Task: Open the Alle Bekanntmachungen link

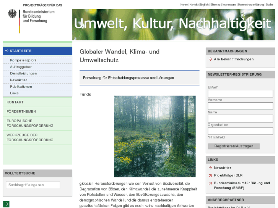Action: click(x=234, y=59)
